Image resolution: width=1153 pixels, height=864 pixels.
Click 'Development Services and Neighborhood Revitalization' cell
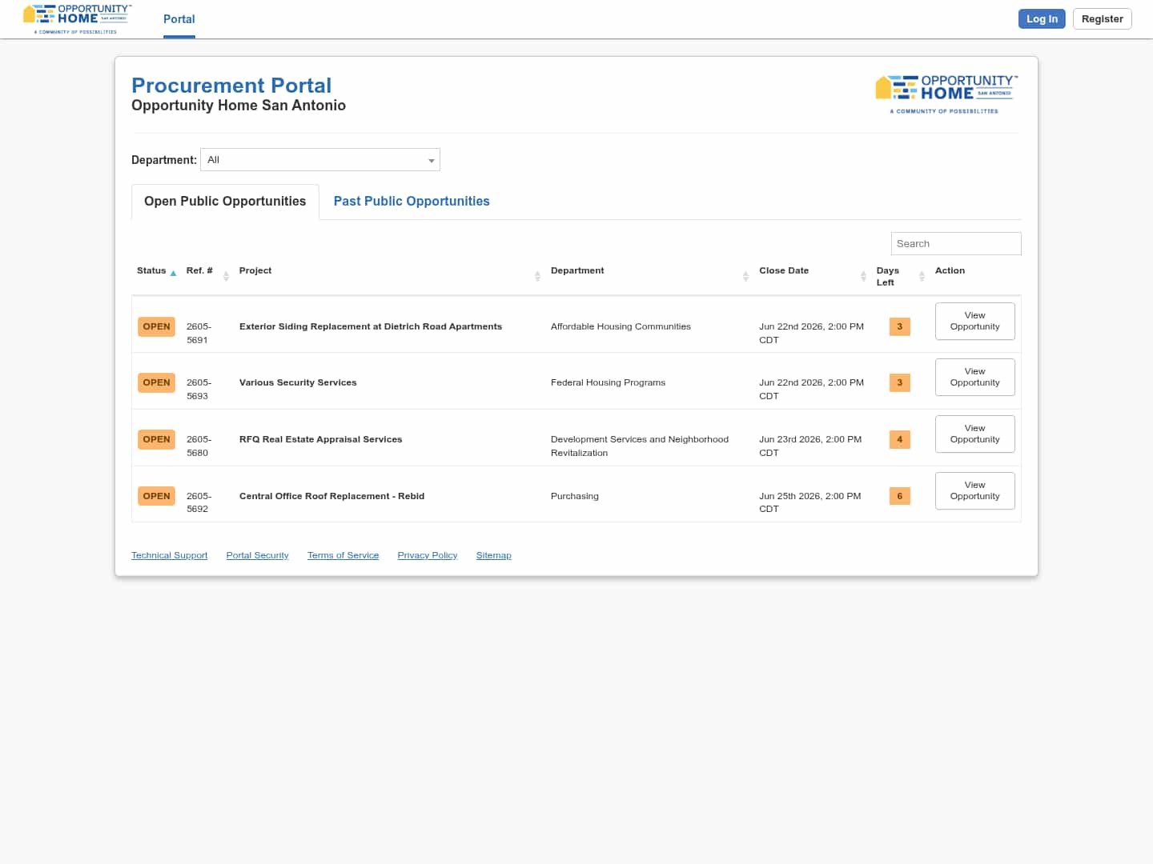(640, 446)
